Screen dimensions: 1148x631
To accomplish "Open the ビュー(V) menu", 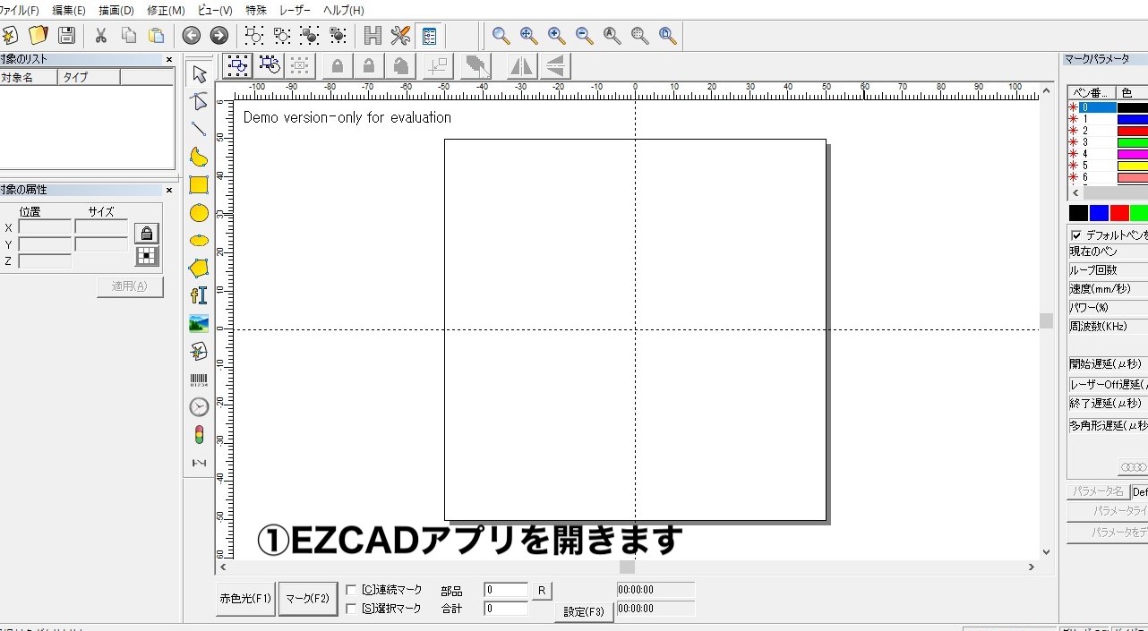I will (215, 11).
